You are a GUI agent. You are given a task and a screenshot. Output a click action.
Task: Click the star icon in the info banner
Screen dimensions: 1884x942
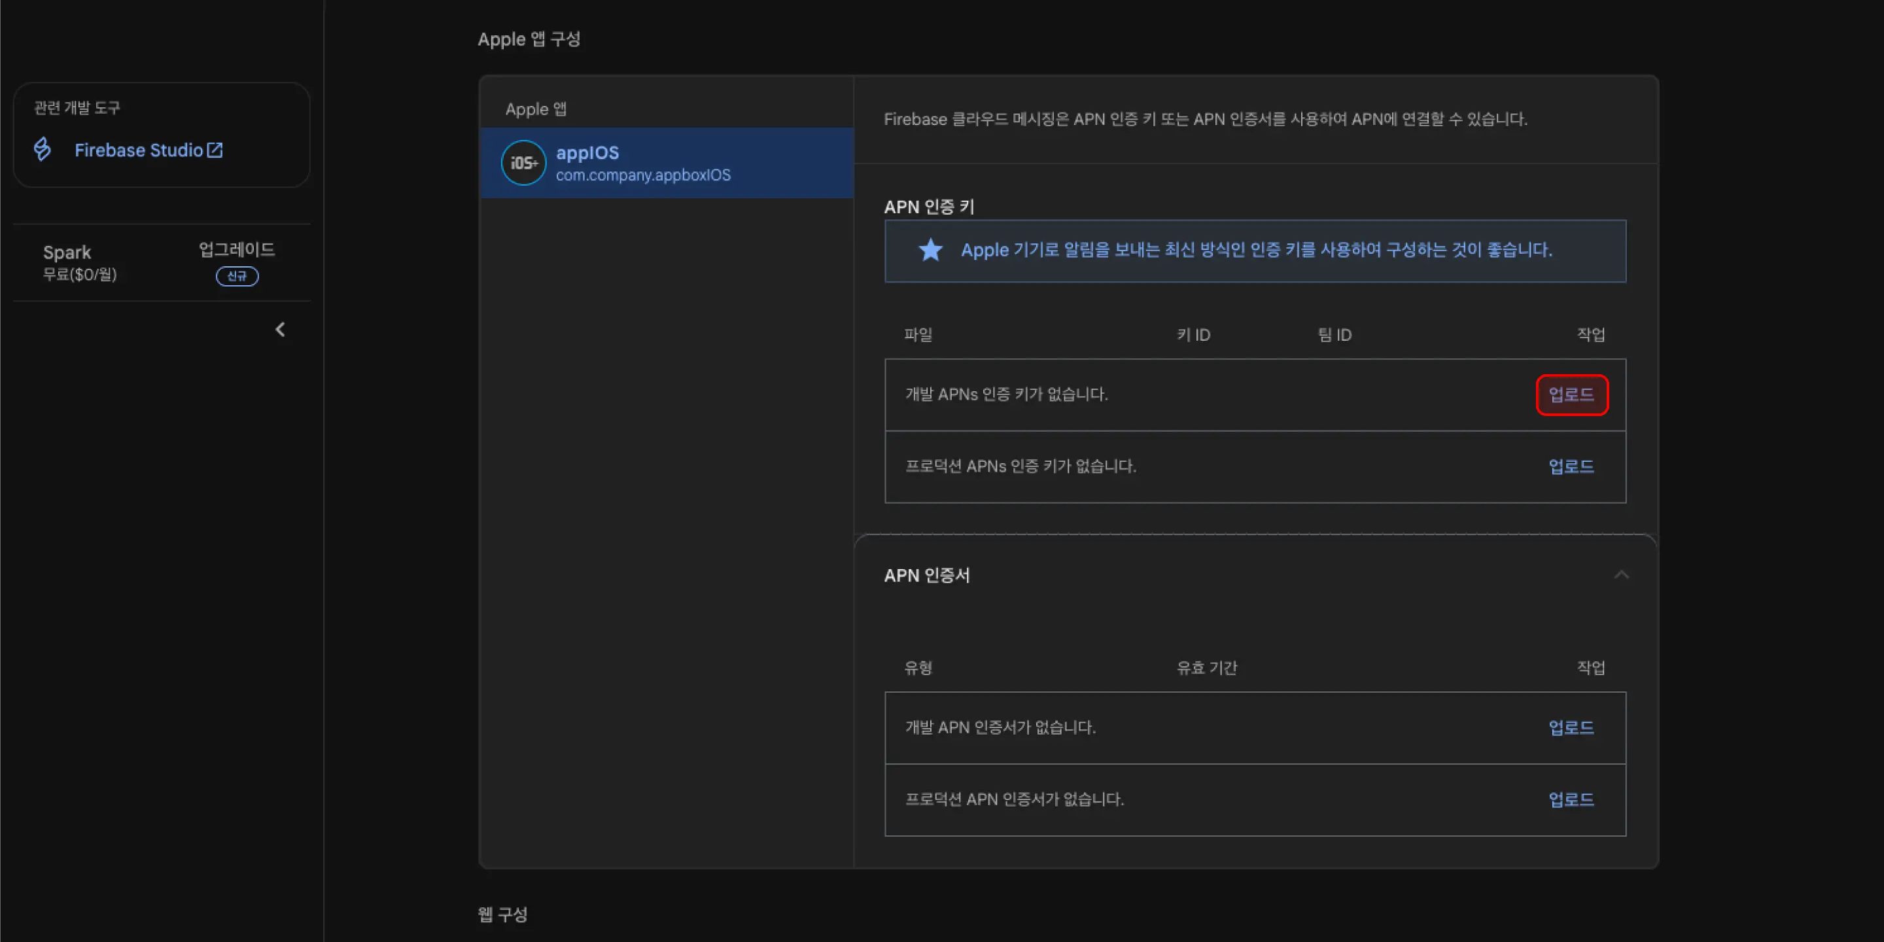(930, 250)
